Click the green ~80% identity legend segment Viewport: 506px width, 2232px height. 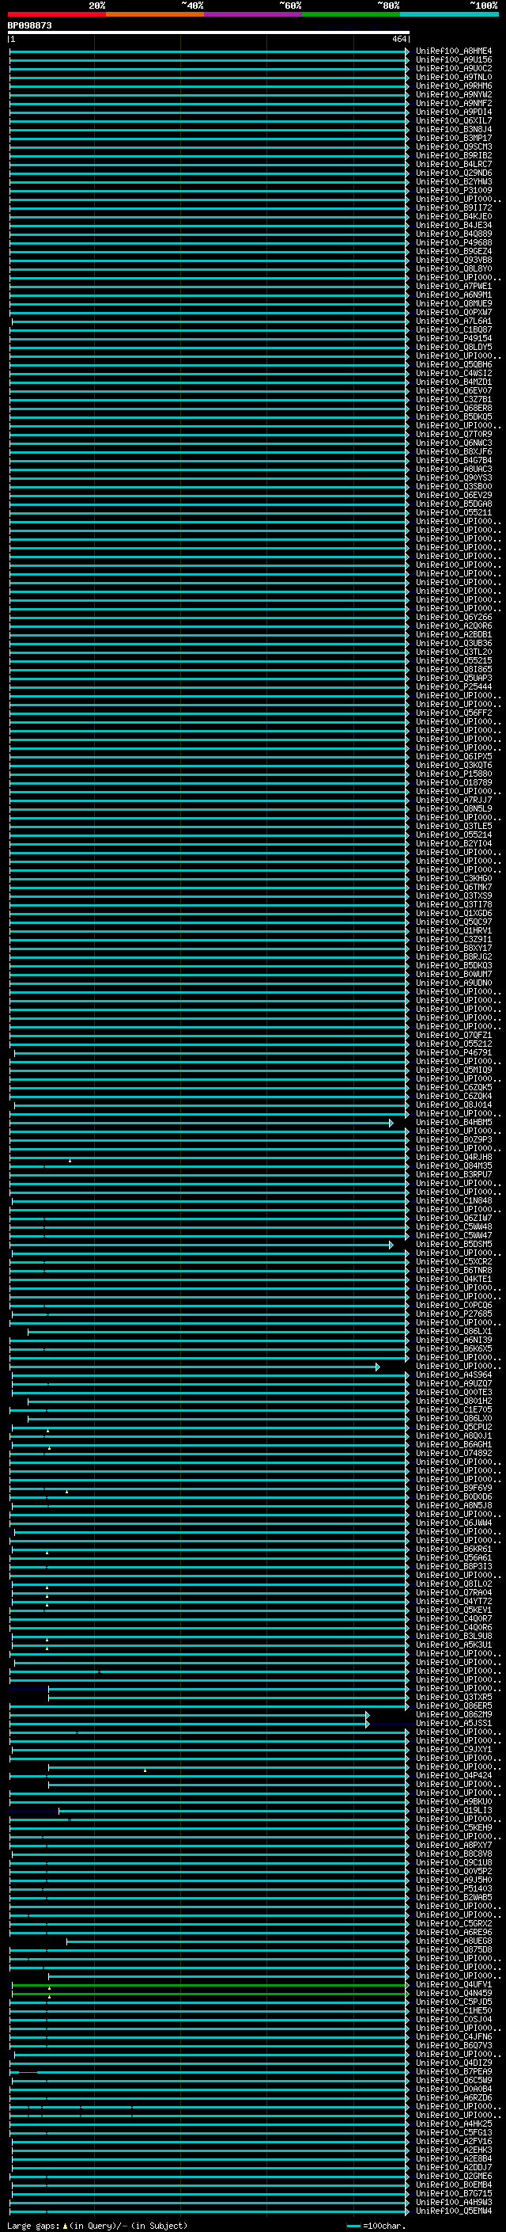pyautogui.click(x=351, y=14)
